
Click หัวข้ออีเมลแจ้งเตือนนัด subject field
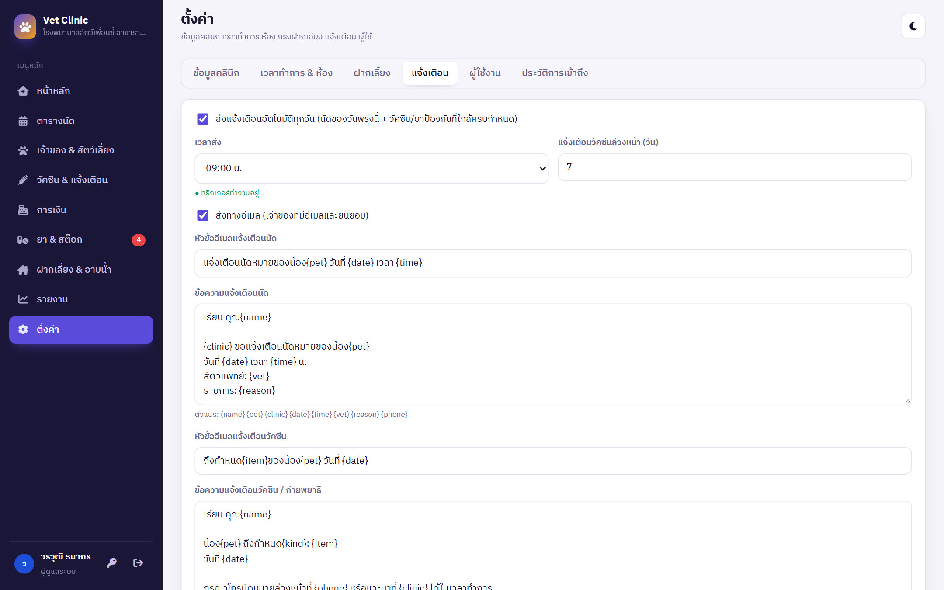pos(553,263)
